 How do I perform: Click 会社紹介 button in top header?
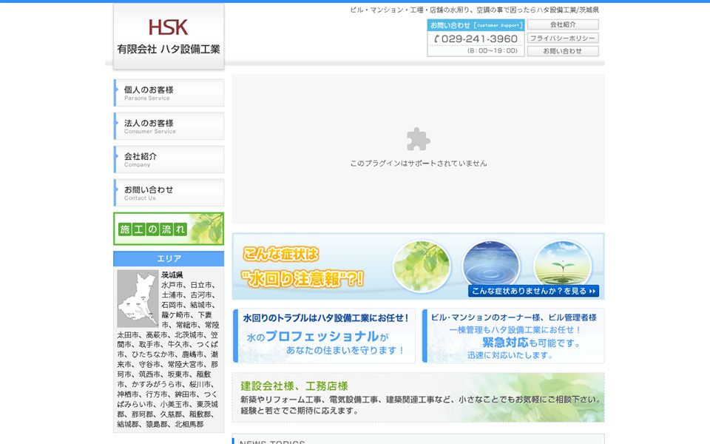(x=563, y=24)
